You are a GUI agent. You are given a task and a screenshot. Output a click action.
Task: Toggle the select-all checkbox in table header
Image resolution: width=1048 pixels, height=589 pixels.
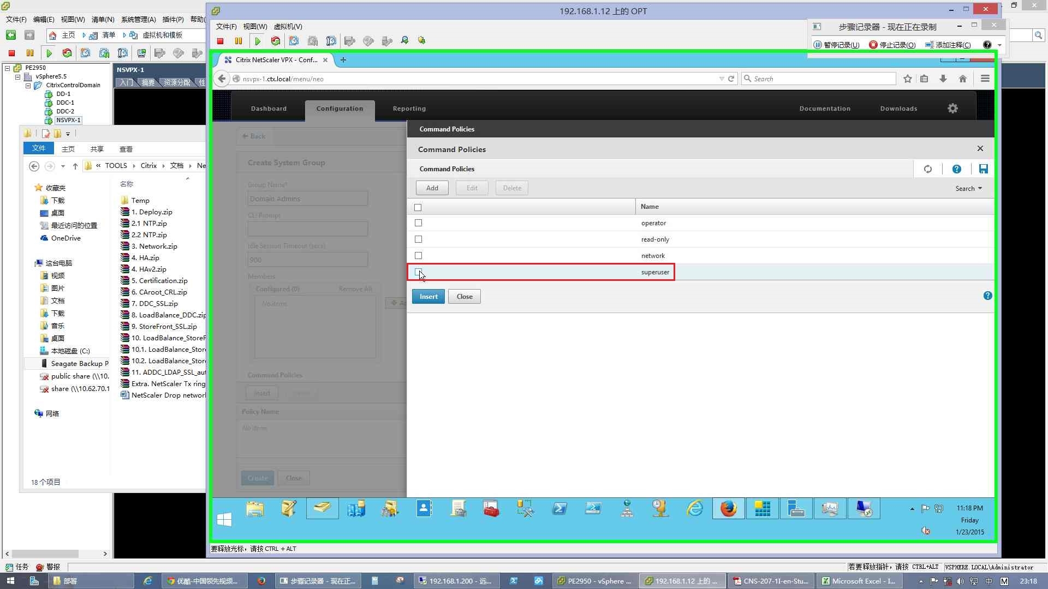[418, 207]
